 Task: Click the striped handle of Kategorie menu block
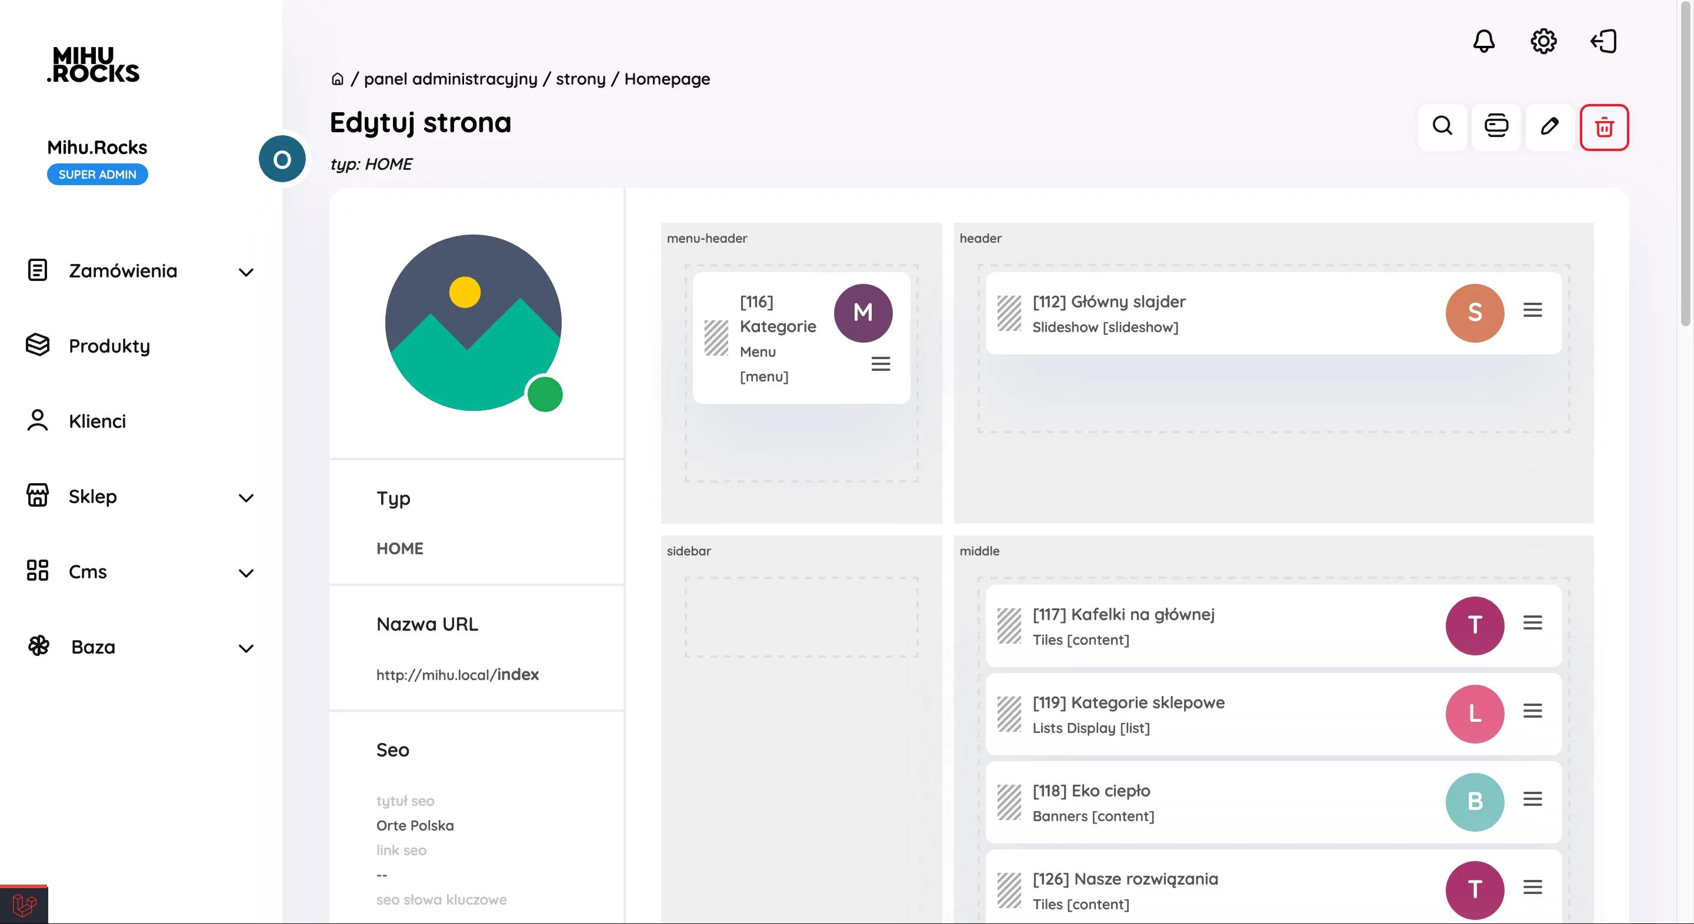click(x=716, y=339)
